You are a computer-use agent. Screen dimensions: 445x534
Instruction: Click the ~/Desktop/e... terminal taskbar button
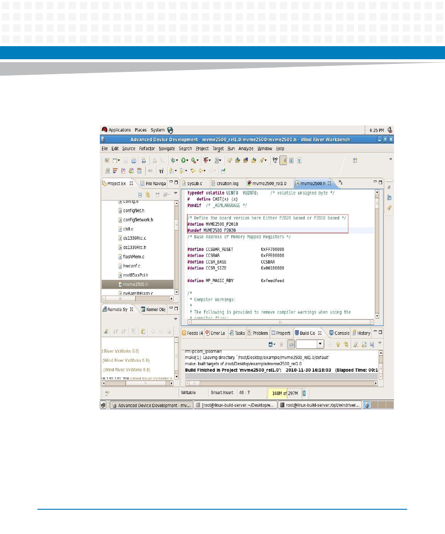click(x=235, y=405)
